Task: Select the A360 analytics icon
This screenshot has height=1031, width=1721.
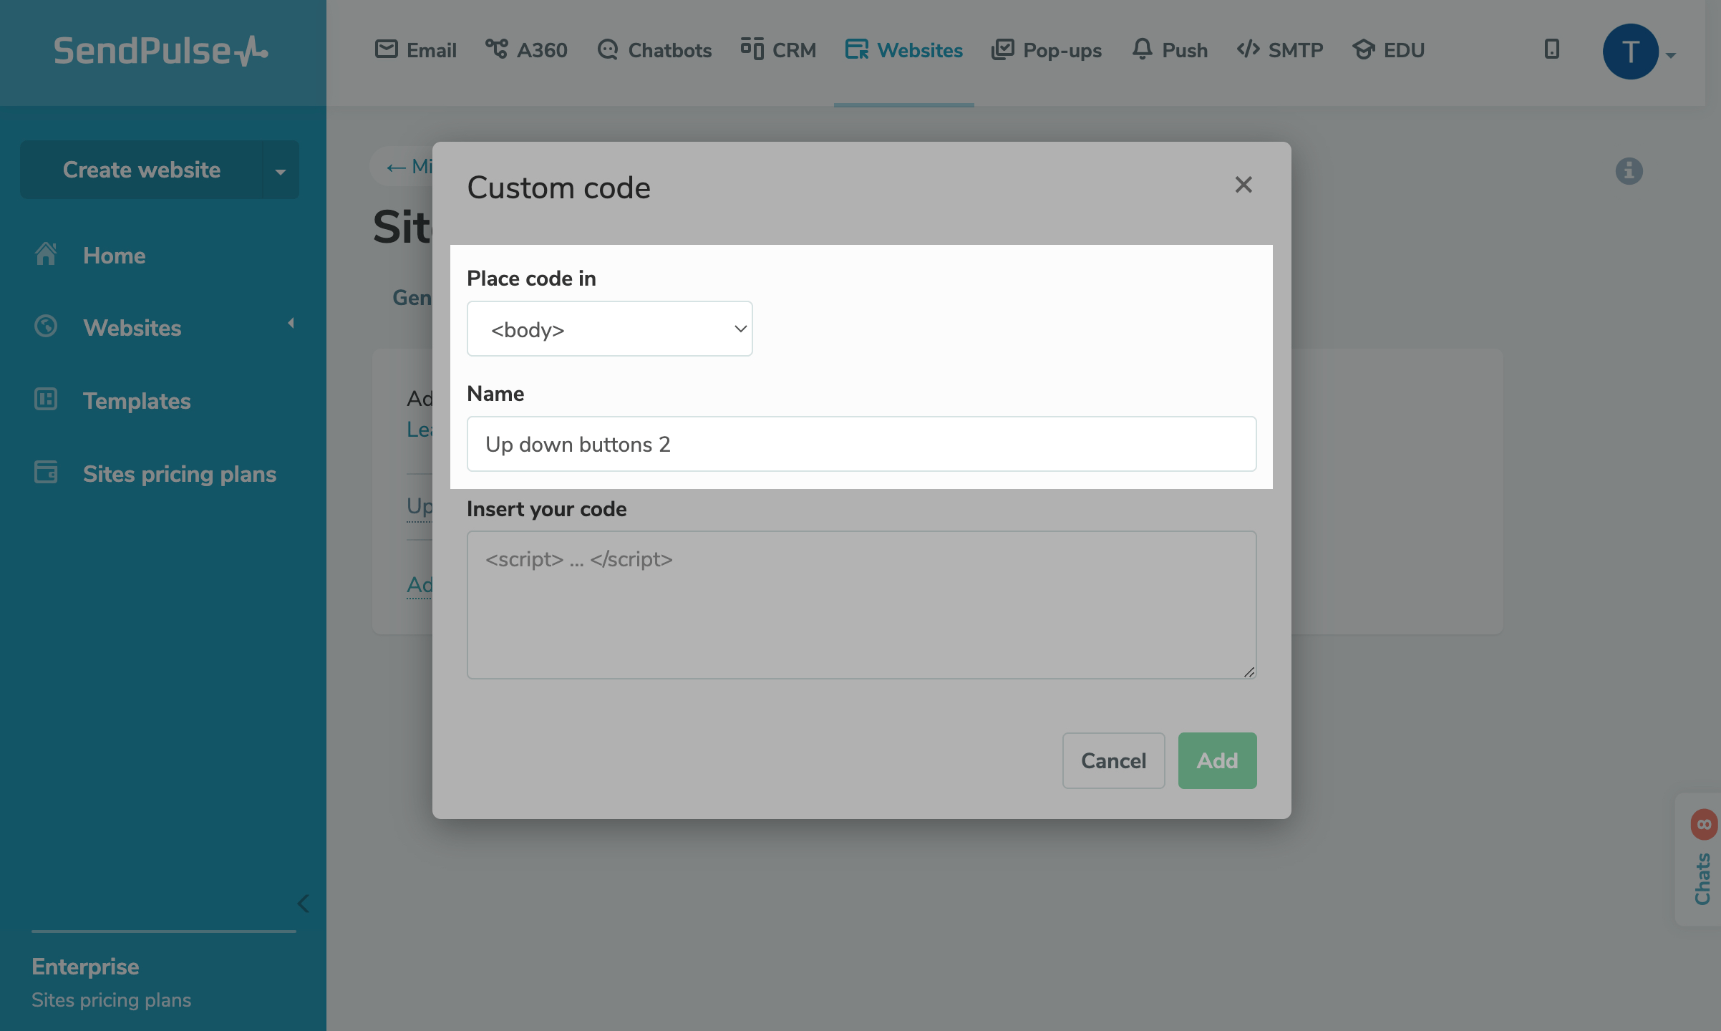Action: tap(498, 49)
